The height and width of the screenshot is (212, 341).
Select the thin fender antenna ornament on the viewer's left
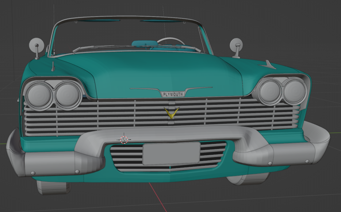53,66
